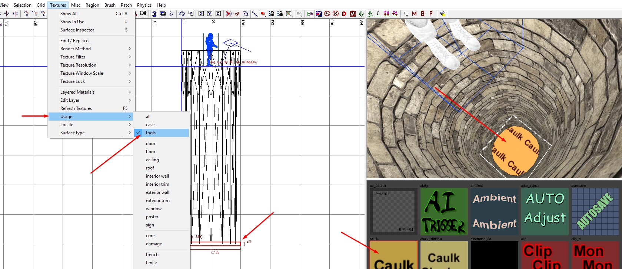This screenshot has width=622, height=269.
Task: Open the Brush menu
Action: pyautogui.click(x=110, y=5)
